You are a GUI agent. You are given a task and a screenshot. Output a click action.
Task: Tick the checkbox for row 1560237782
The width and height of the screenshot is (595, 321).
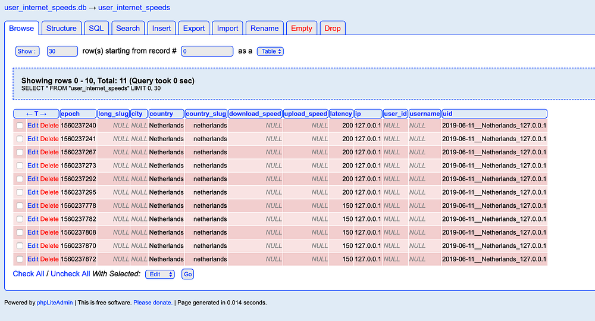pyautogui.click(x=20, y=219)
